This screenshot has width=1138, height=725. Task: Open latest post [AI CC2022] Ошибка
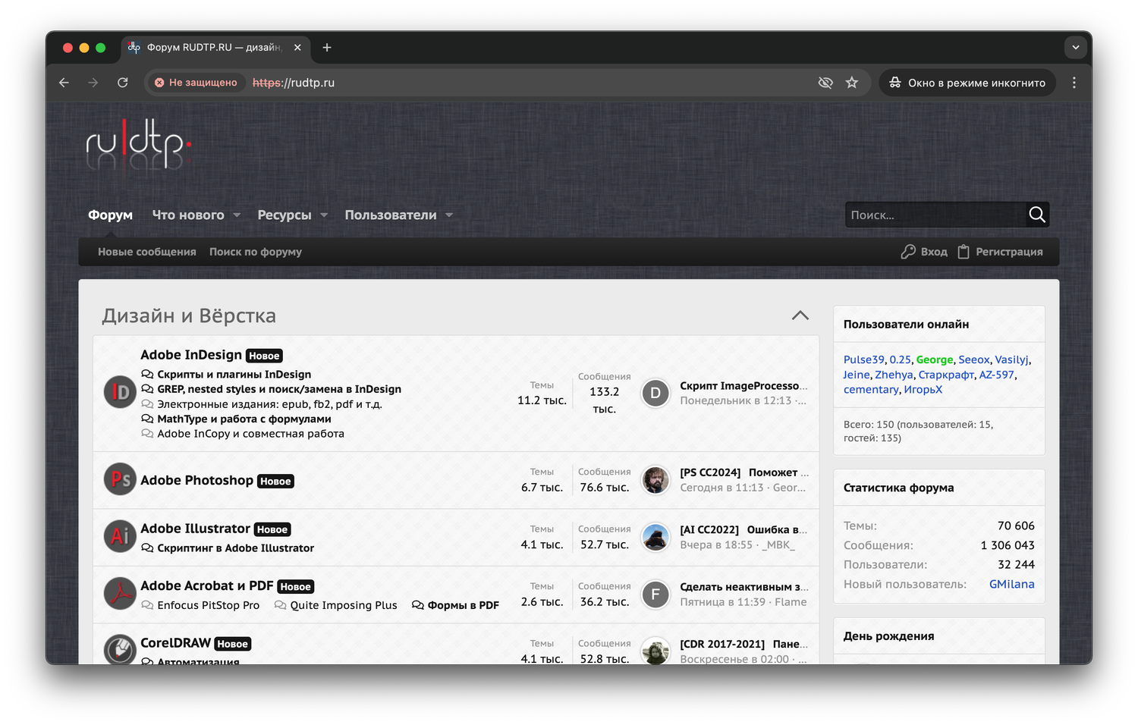(743, 529)
